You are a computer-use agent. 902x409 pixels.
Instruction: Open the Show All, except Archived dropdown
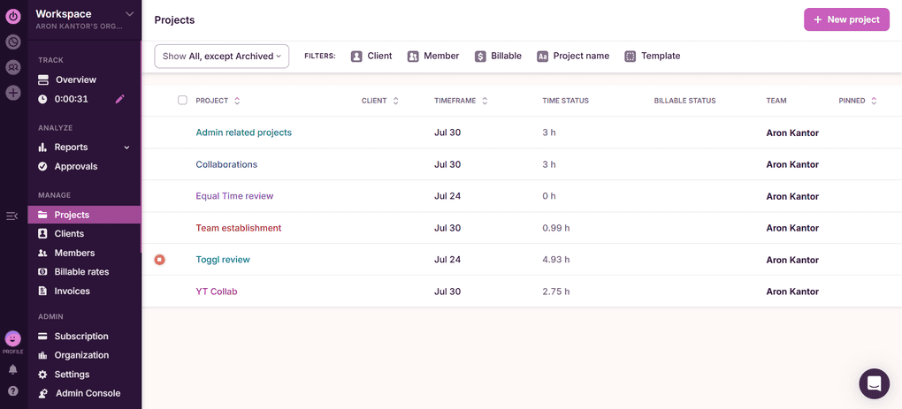(x=221, y=57)
